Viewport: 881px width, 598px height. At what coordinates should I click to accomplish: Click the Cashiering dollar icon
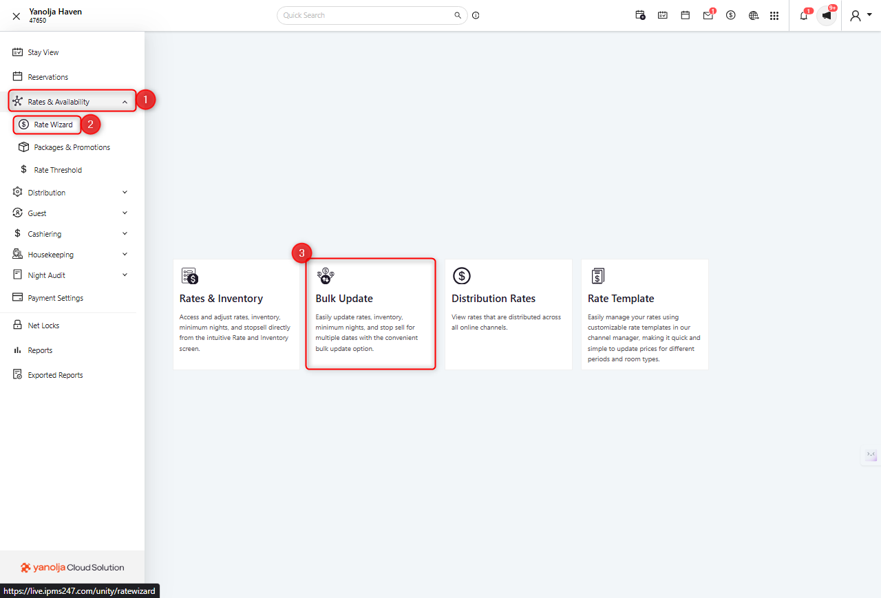(x=17, y=234)
